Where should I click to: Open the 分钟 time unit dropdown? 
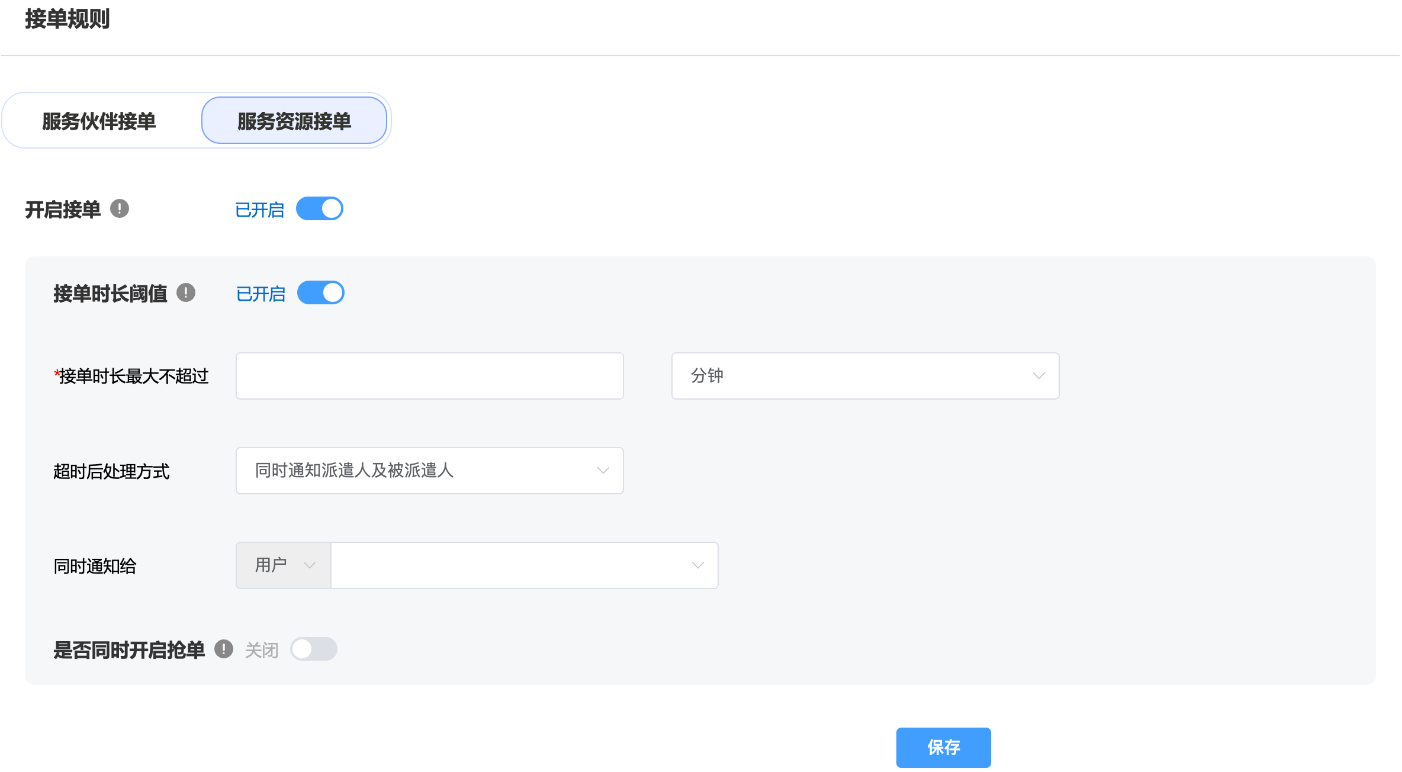[864, 376]
